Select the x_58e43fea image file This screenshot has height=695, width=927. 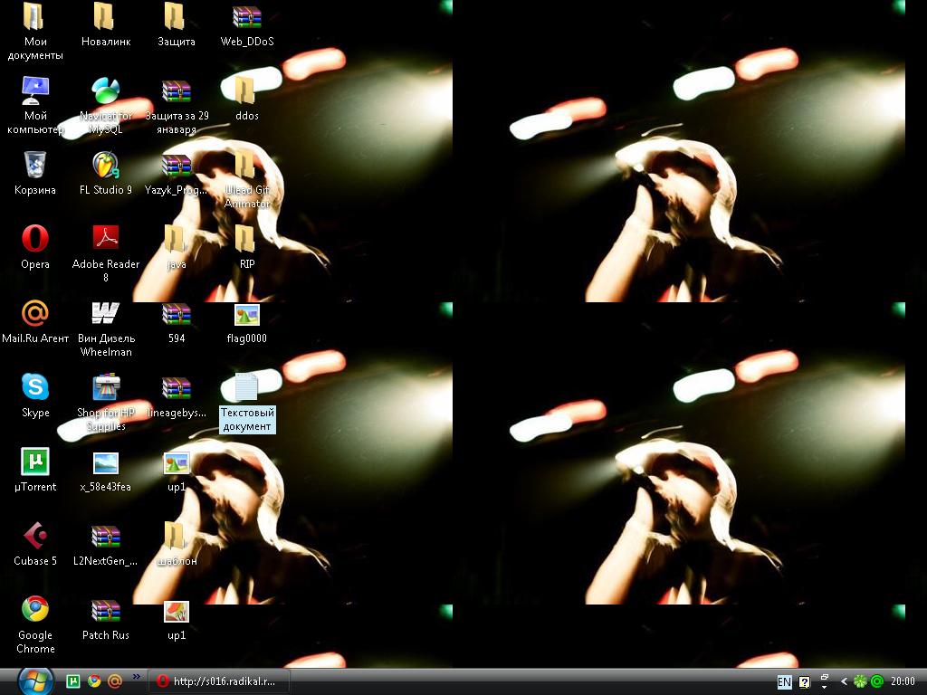point(105,462)
